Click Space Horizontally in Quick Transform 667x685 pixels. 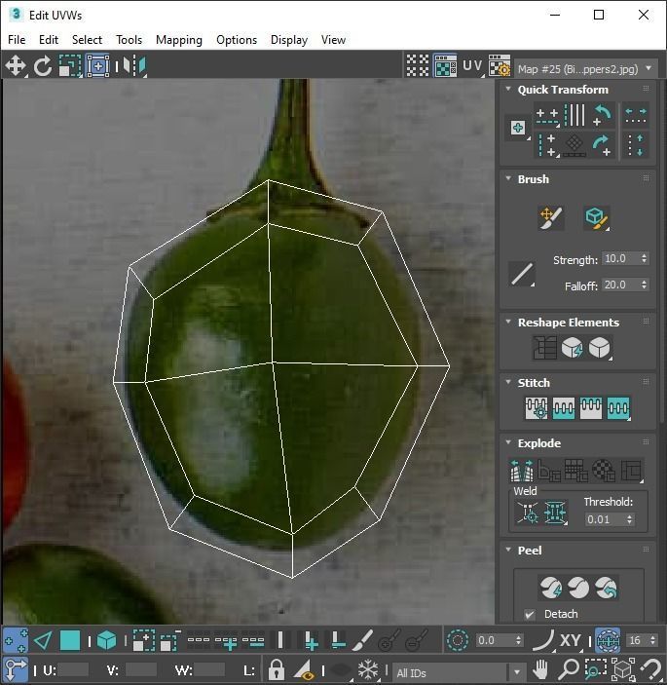coord(636,115)
